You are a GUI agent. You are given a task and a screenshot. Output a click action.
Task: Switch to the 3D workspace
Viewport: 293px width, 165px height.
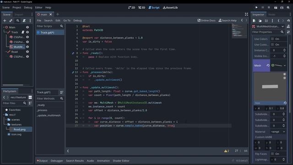[x=142, y=7]
